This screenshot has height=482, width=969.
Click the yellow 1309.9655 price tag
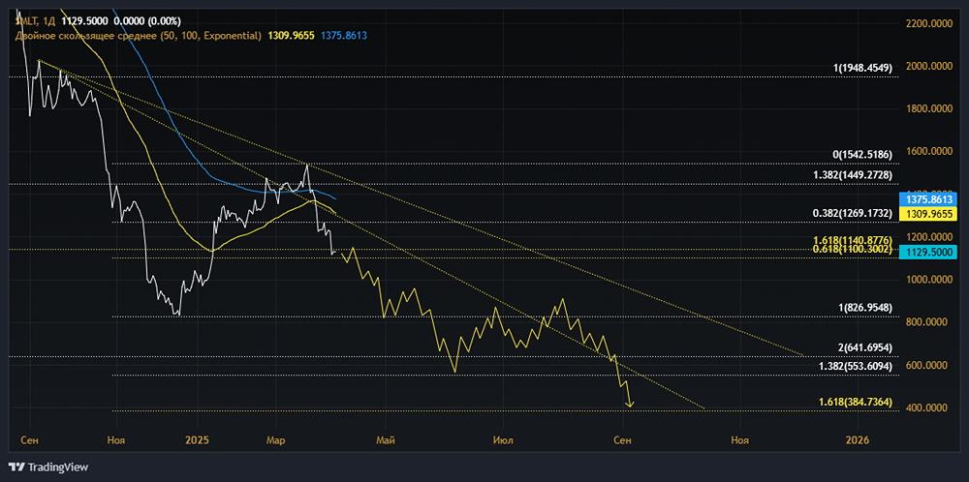[x=925, y=213]
